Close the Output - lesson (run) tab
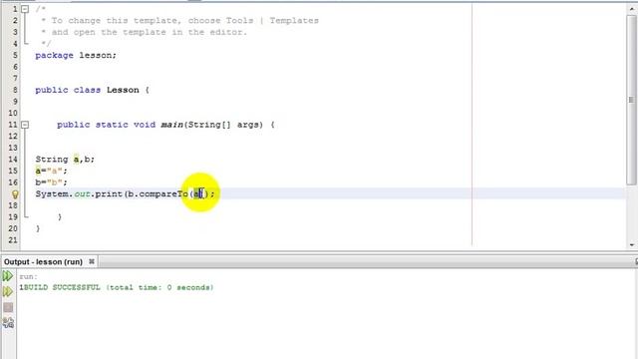Screen dimensions: 638x359 pos(92,261)
